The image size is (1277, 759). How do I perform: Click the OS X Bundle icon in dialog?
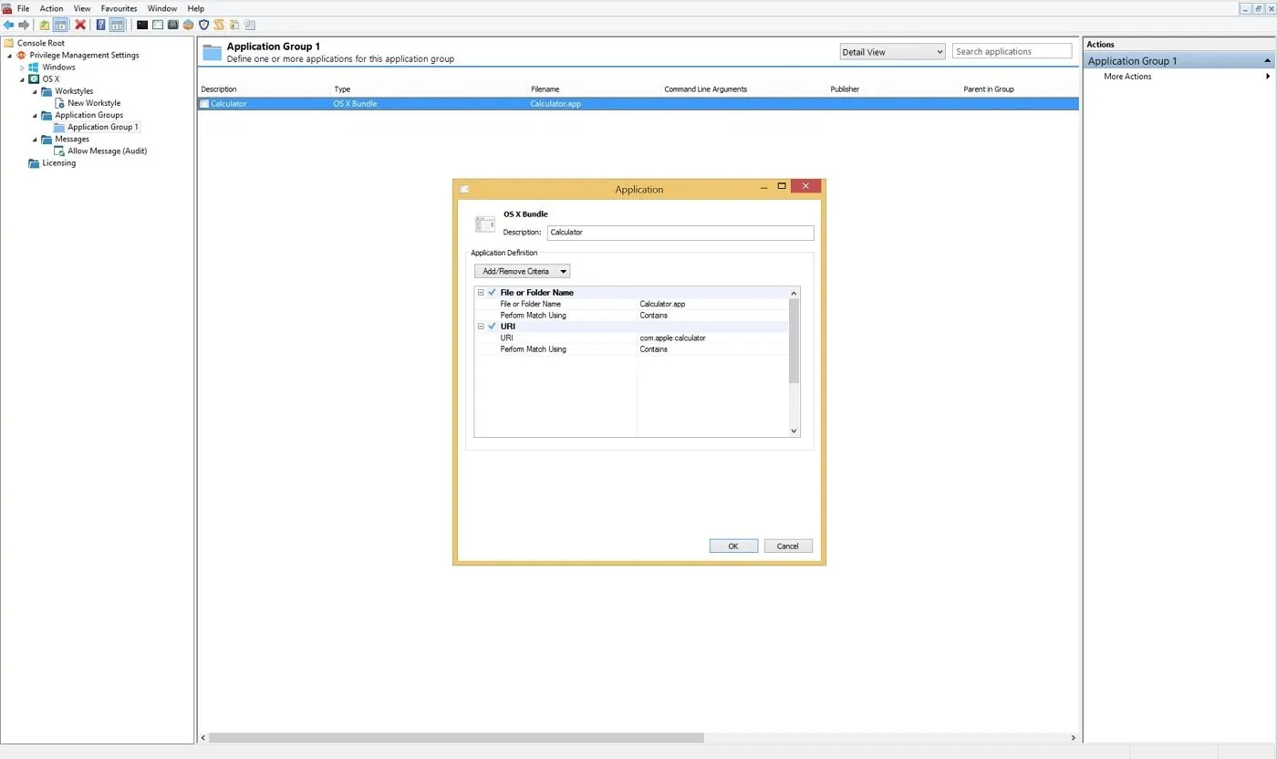tap(485, 224)
